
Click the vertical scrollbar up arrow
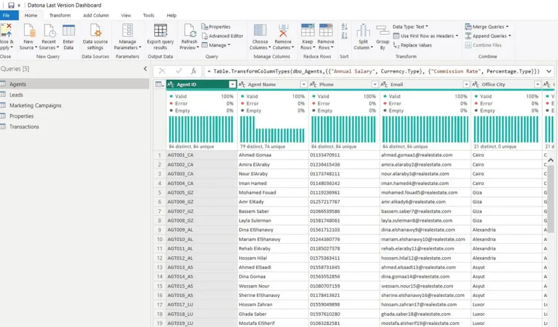551,161
